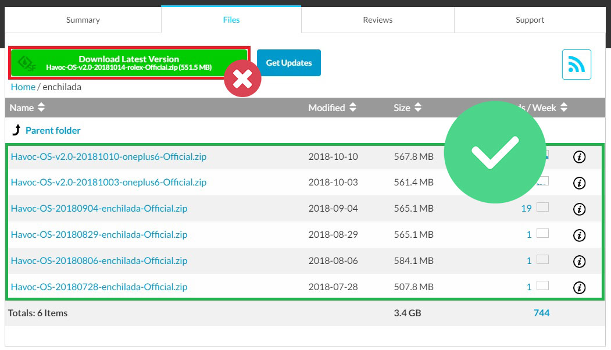This screenshot has width=611, height=350.
Task: View info for Havoc-OS-20180806-enchilada file
Action: 579,261
